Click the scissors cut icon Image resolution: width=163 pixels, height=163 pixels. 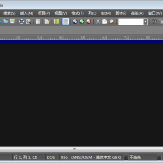coord(98,21)
